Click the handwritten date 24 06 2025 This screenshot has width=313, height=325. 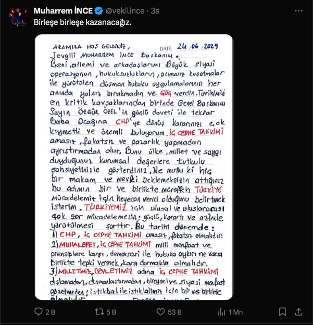coord(197,46)
